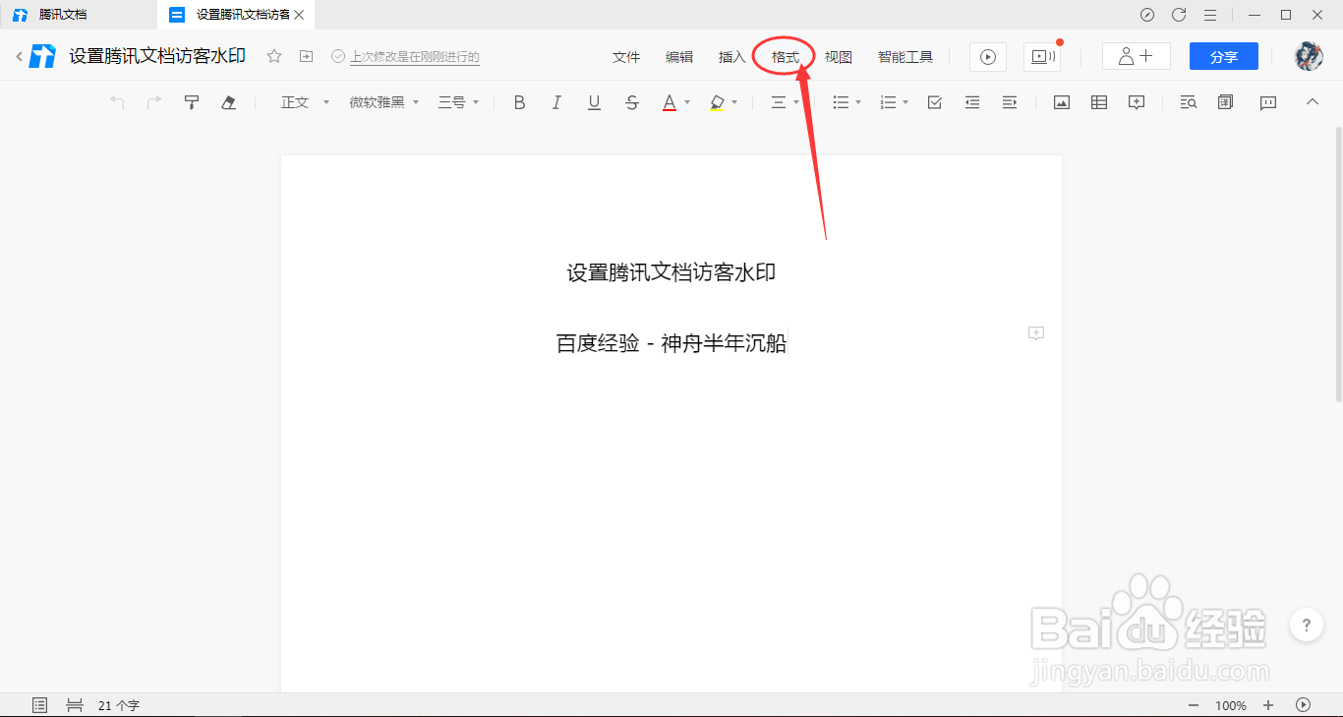1343x717 pixels.
Task: Click the comments panel icon in toolbar
Action: (1268, 102)
